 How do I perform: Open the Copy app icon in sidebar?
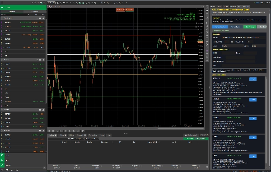[x=2, y=155]
